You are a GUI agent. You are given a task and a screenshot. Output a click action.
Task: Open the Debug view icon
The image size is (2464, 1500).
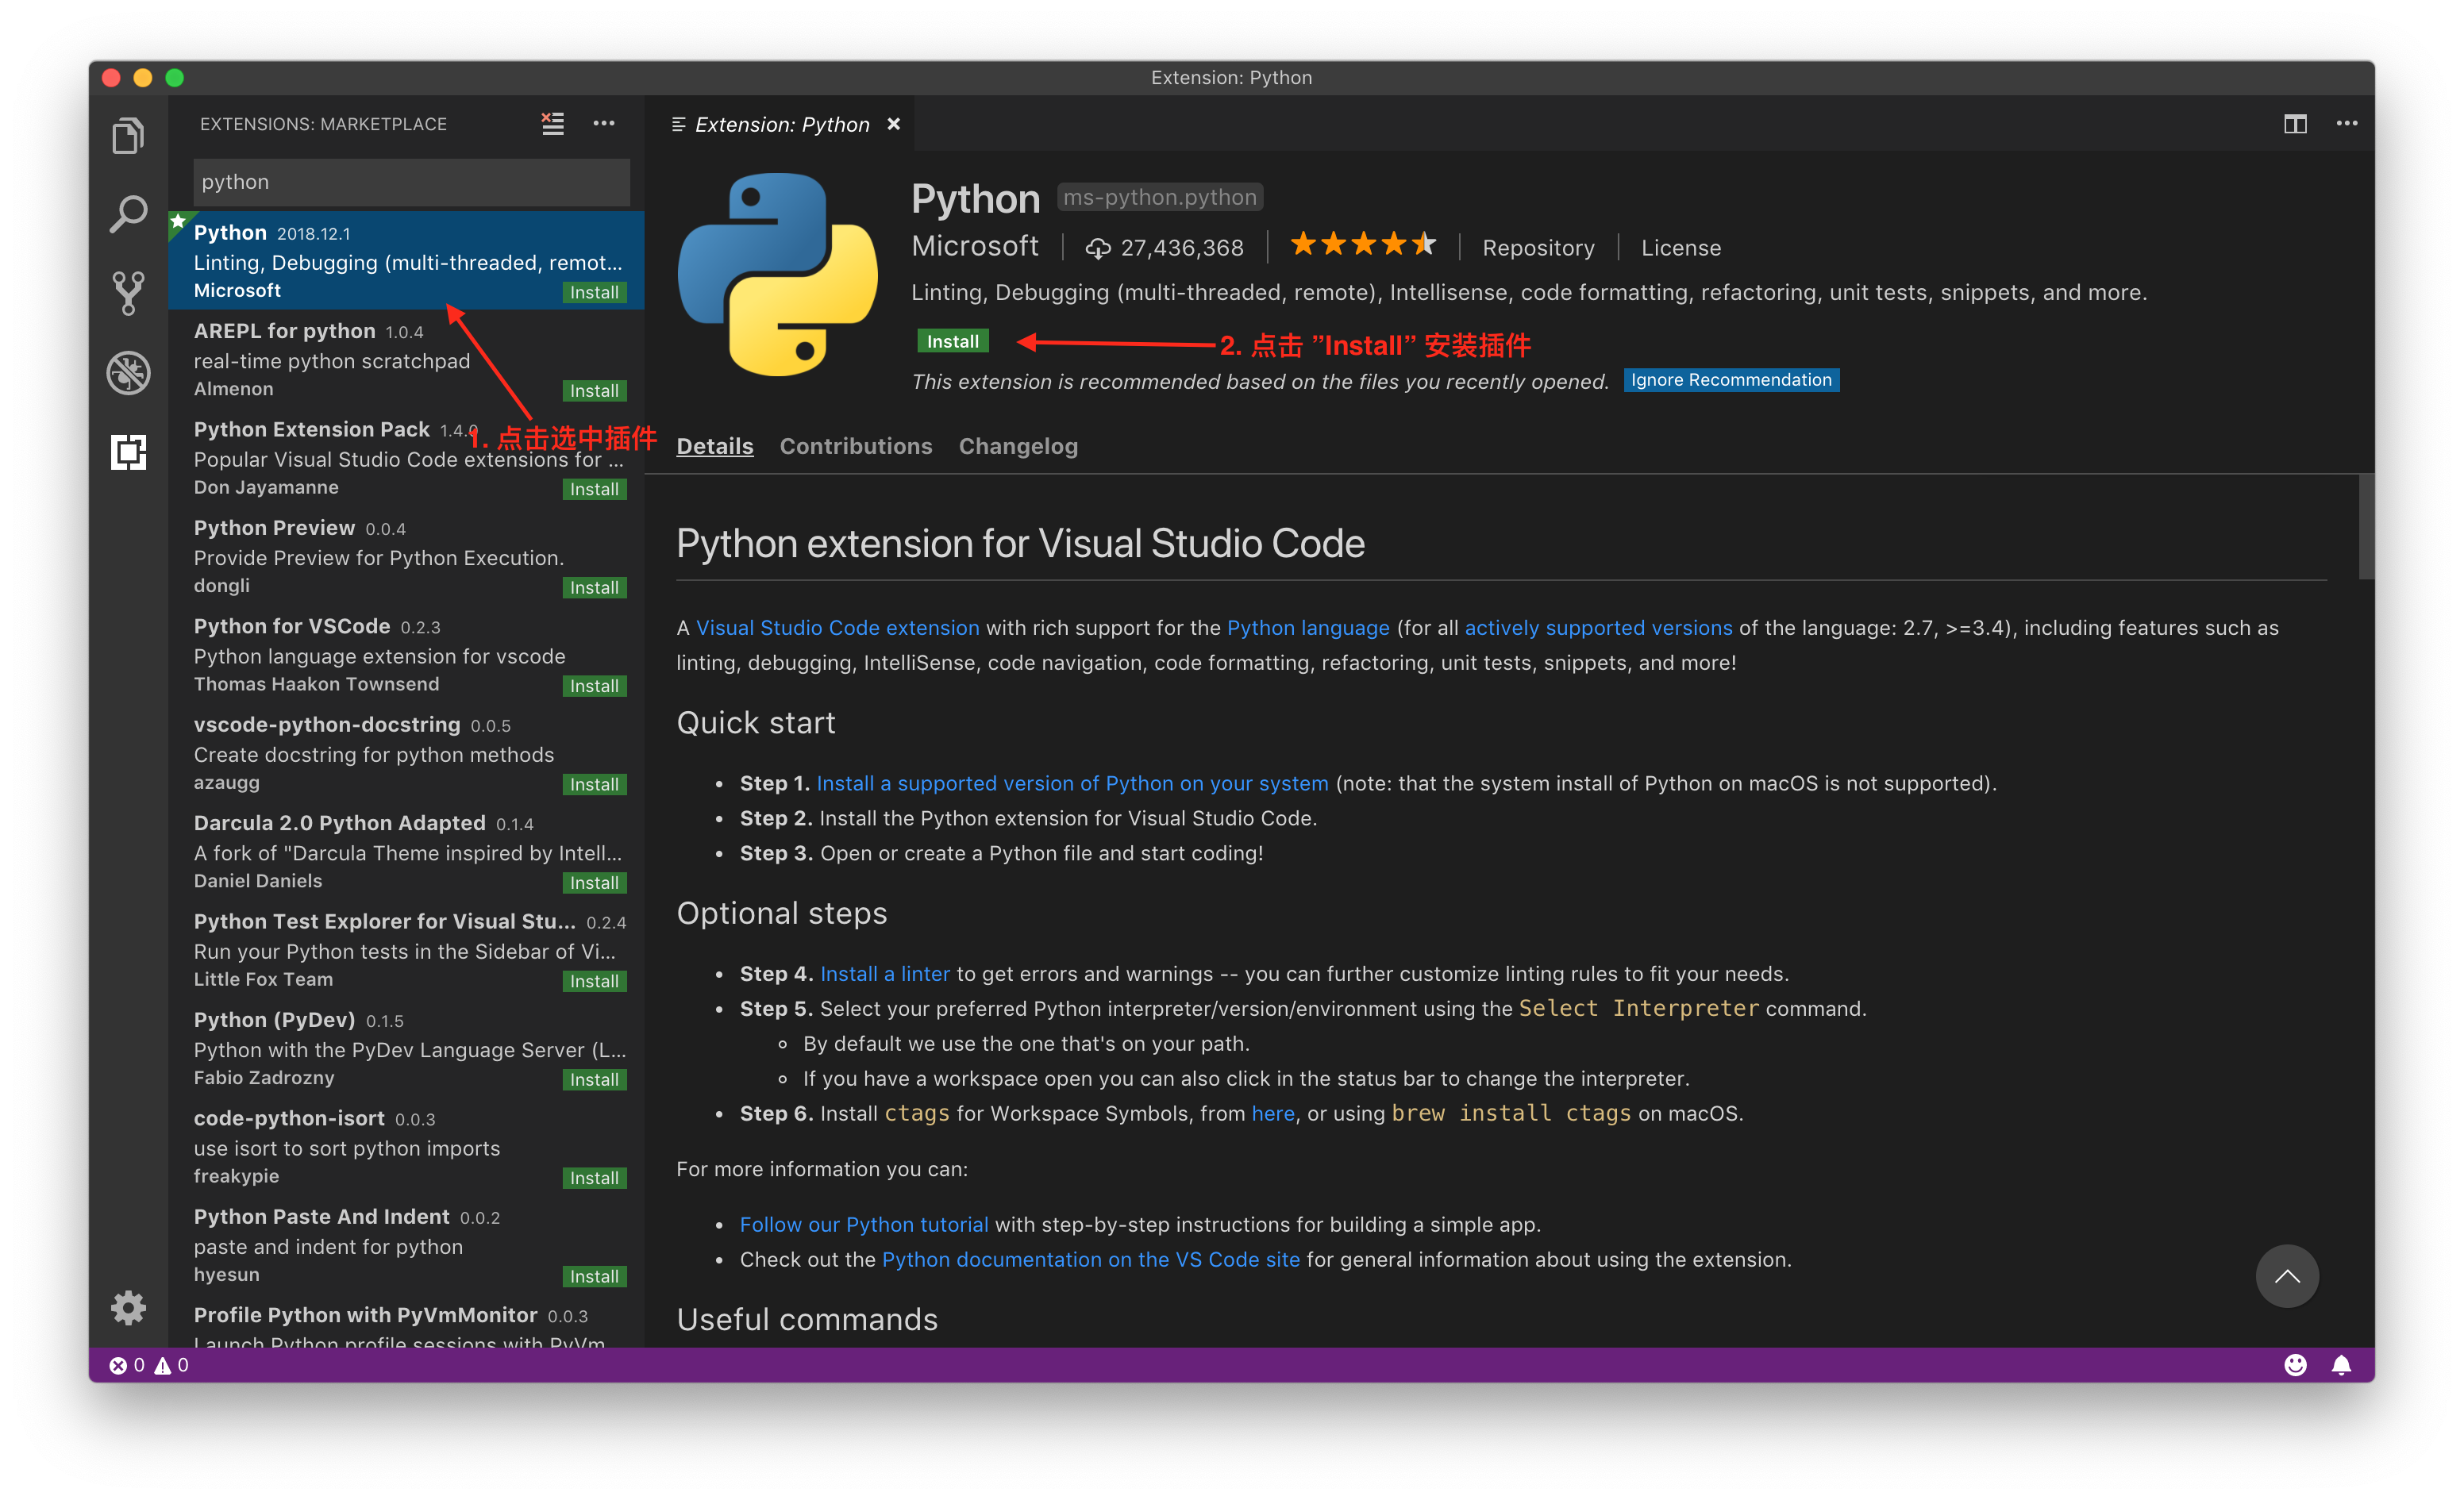tap(128, 373)
